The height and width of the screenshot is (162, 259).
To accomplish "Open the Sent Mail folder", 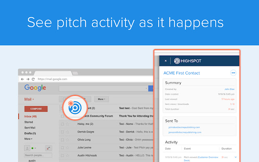I will [30, 128].
